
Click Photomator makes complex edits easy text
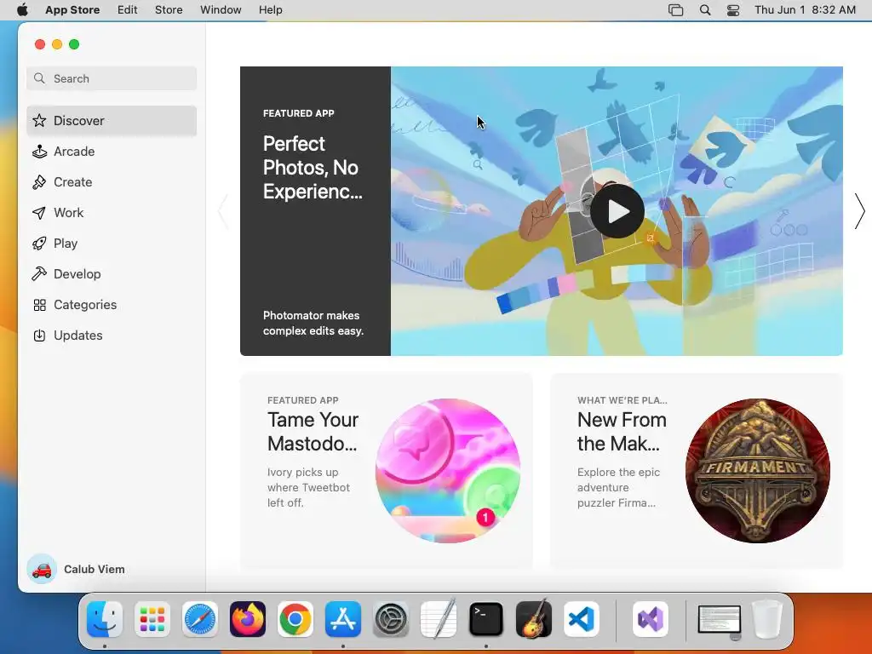(313, 323)
